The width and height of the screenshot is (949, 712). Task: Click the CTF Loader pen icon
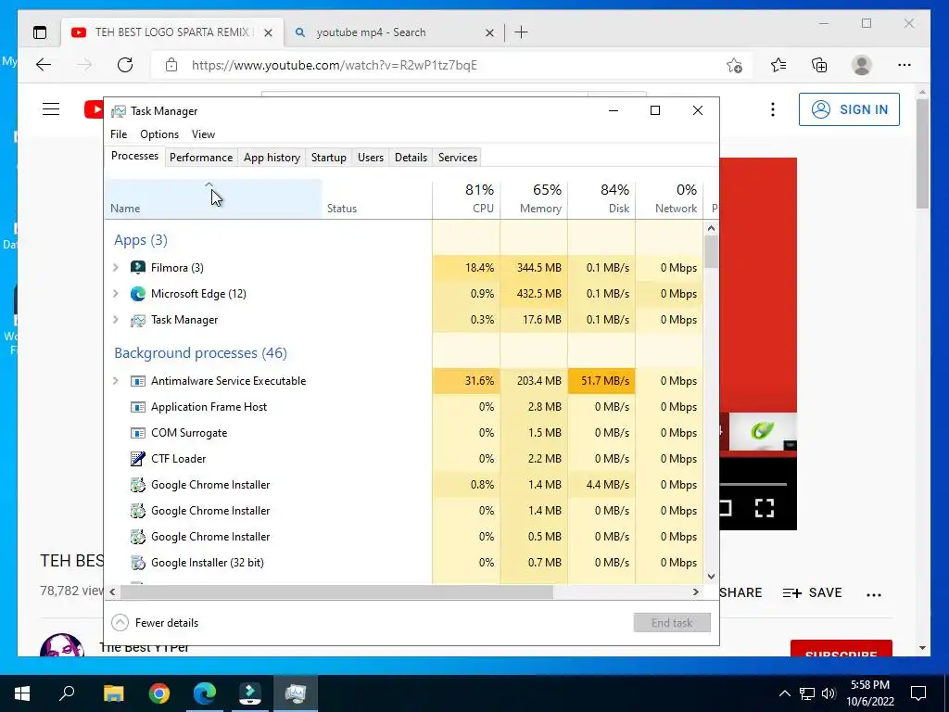138,459
